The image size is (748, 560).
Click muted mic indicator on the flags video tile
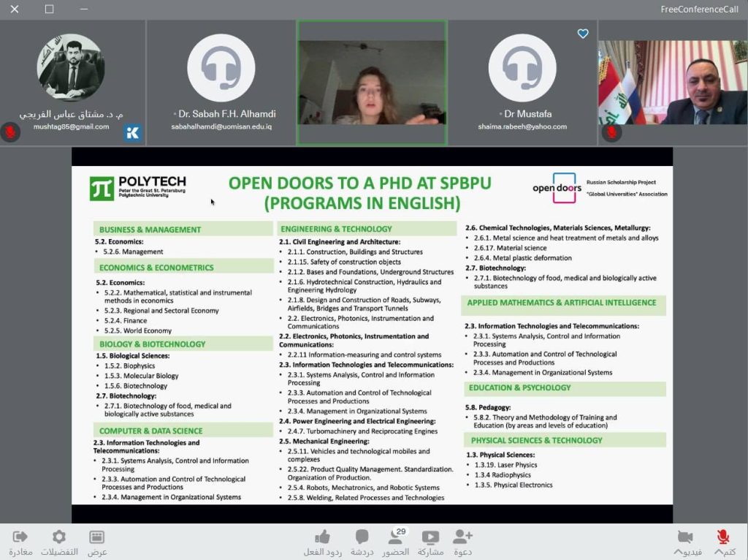pos(611,132)
